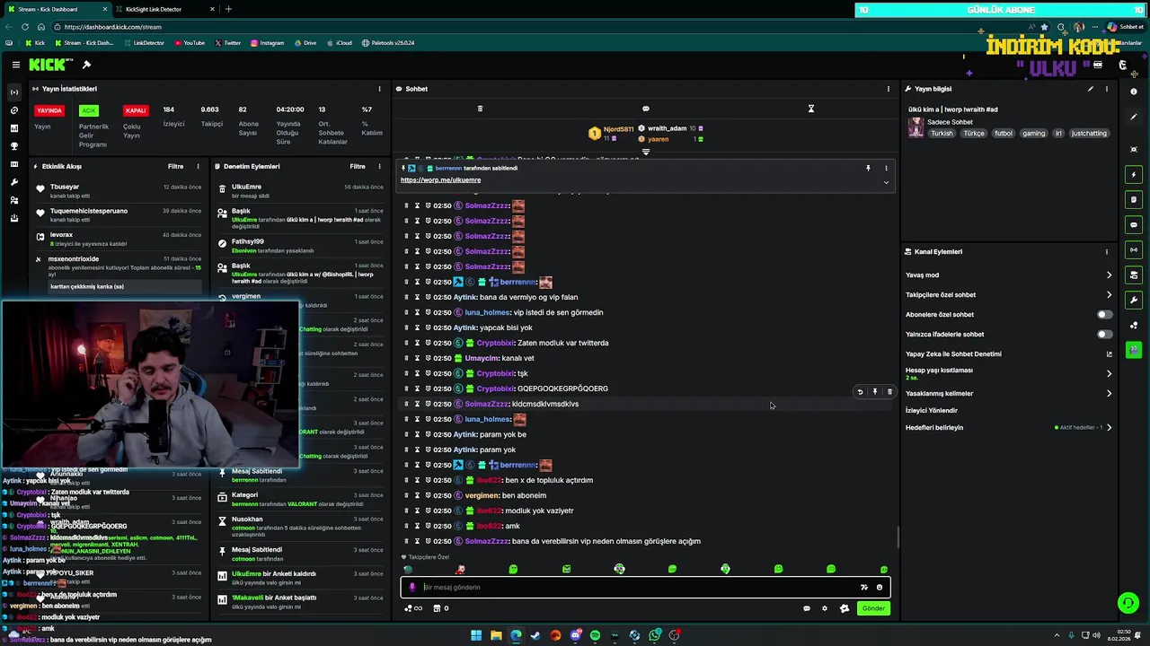Reply to the Cryptobixi GQEPGOQKEGRPĞQOERG message
The image size is (1150, 646).
coord(860,392)
